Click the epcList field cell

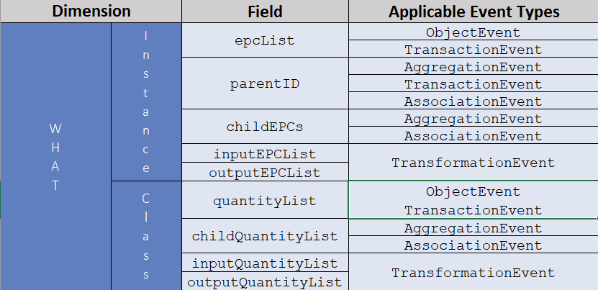point(265,40)
